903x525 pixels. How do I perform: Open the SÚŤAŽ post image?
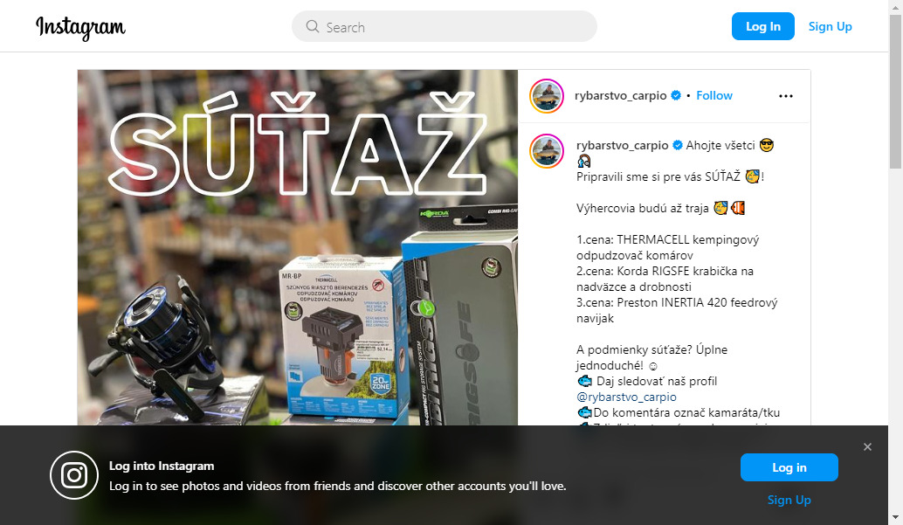[x=298, y=248]
